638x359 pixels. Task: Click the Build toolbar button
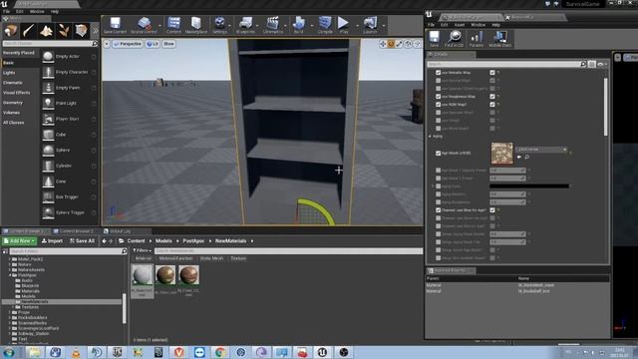coord(299,25)
